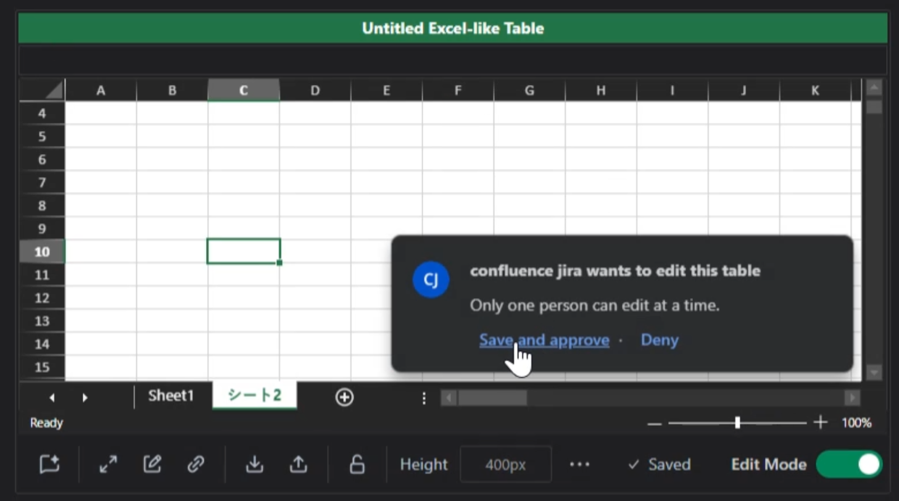
Task: Open the edit pencil icon
Action: [x=152, y=464]
